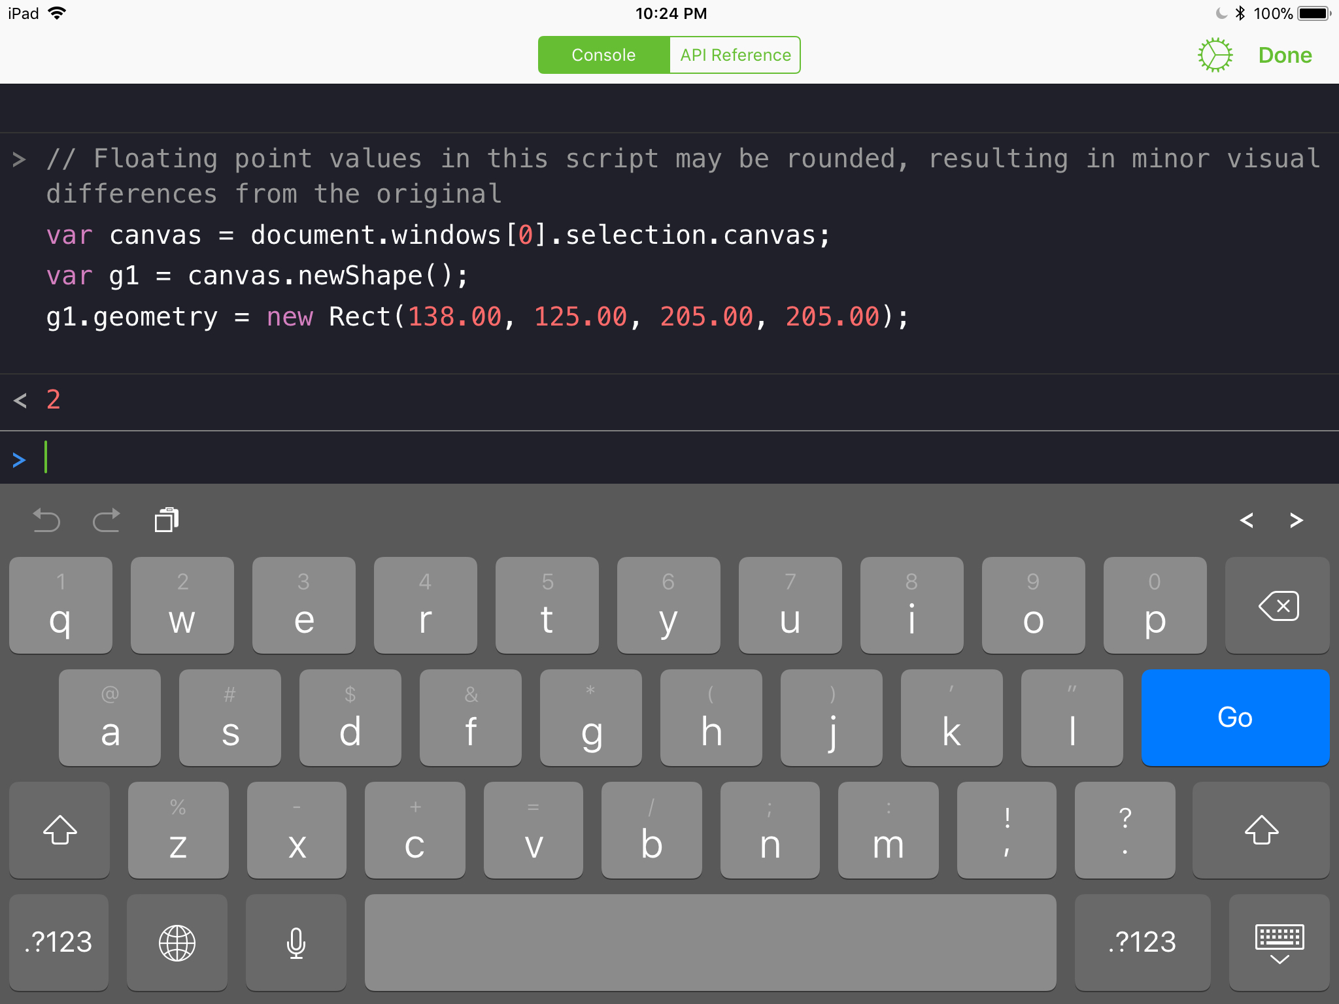Screen dimensions: 1339x1004
Task: Move cursor right with the > arrow
Action: click(x=1297, y=520)
